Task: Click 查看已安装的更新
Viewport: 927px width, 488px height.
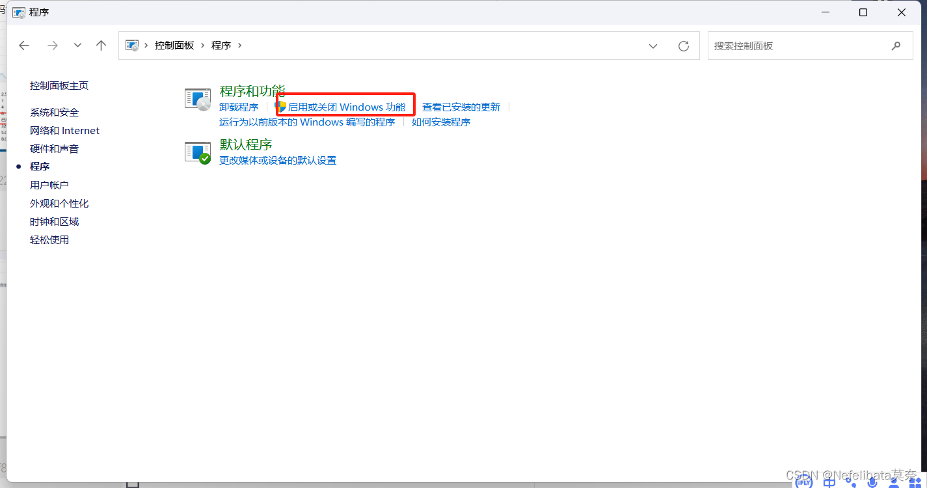Action: [x=461, y=107]
